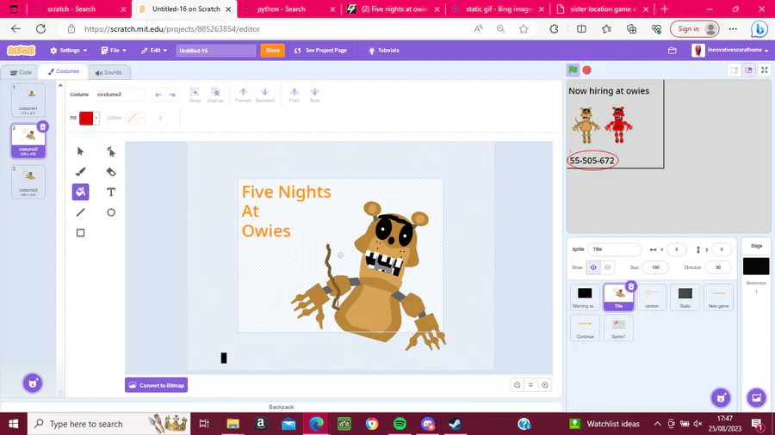Select the costume3 thumbnail
The image size is (775, 435).
click(x=28, y=181)
